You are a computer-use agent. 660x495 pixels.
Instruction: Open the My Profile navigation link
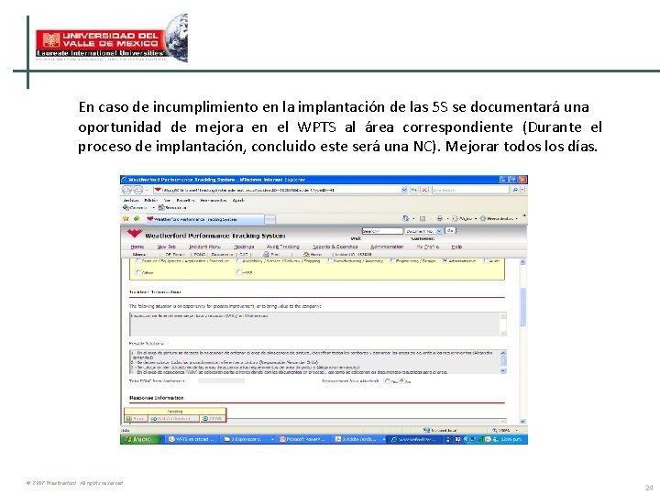coord(428,247)
